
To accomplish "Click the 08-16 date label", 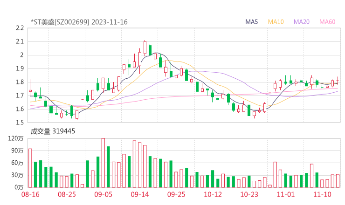I will coord(30,194).
